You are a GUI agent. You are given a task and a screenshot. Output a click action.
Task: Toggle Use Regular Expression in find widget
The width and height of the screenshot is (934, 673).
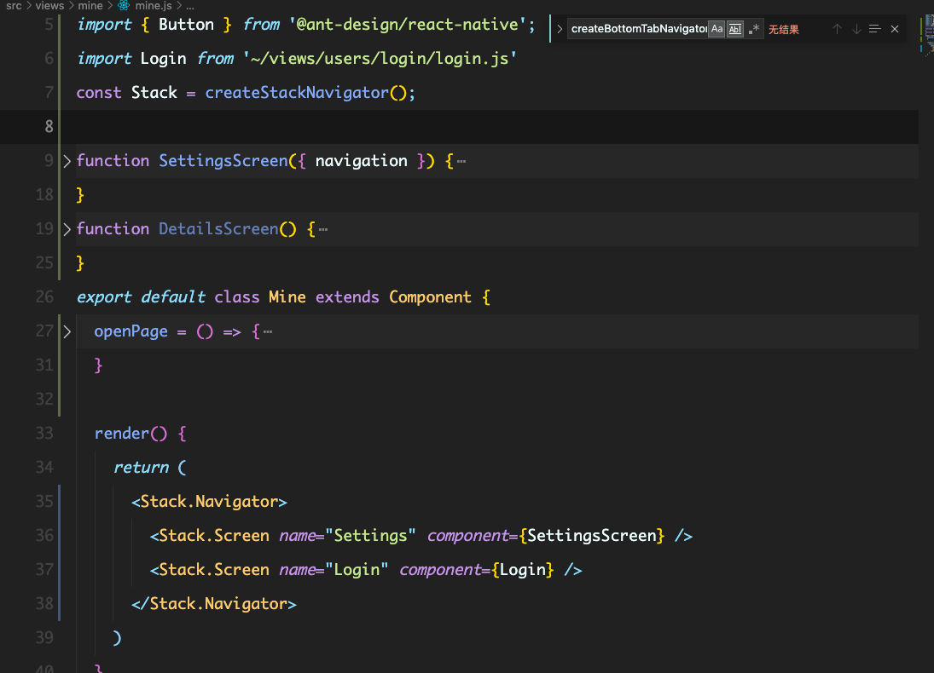753,29
